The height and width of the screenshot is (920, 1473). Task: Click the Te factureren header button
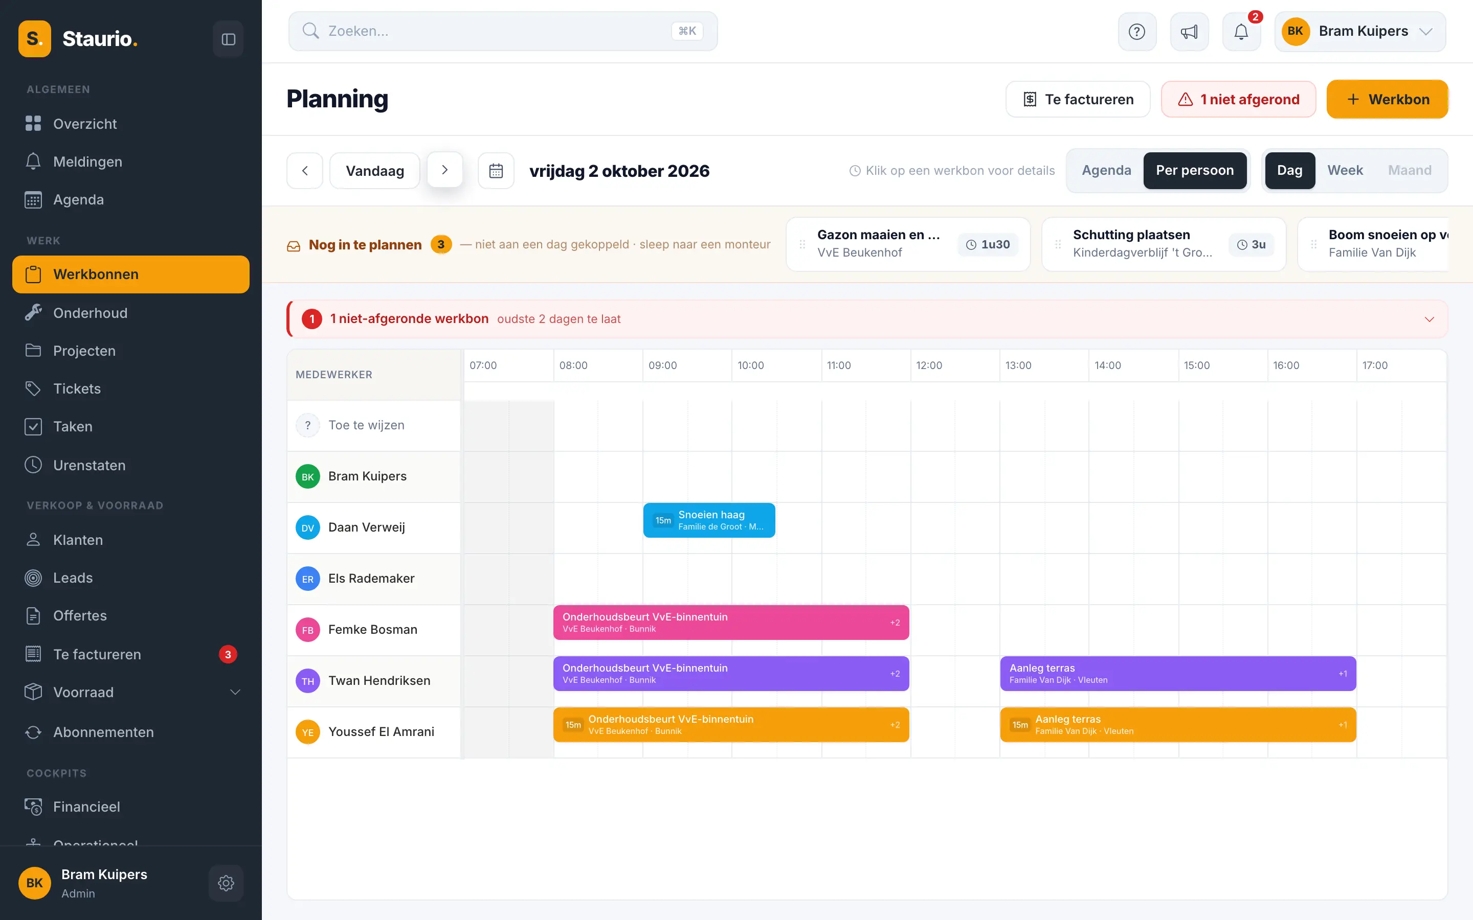pos(1077,99)
